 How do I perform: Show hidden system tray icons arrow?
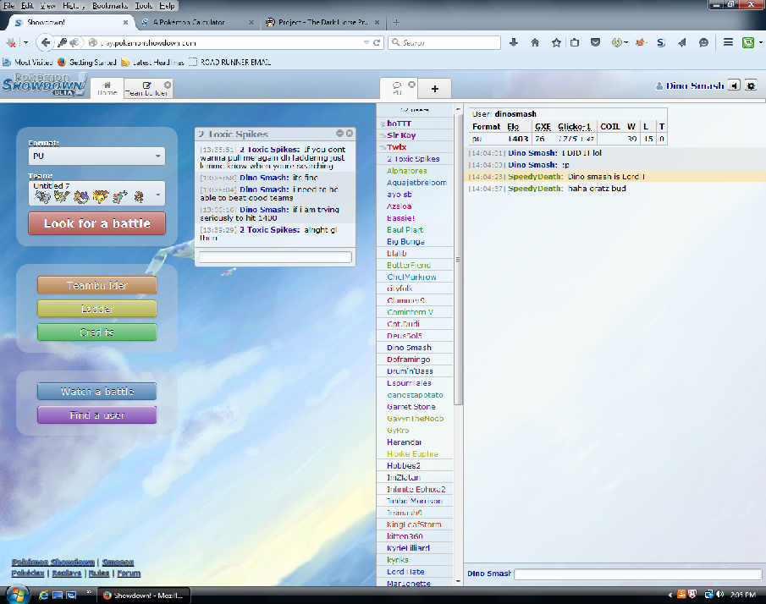tap(670, 595)
